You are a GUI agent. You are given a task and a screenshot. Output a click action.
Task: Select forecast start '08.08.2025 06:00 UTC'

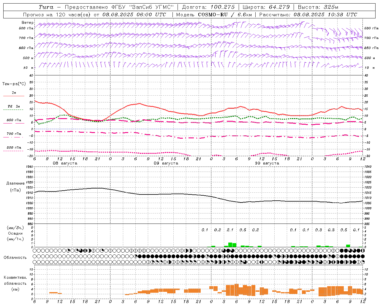click(x=134, y=15)
